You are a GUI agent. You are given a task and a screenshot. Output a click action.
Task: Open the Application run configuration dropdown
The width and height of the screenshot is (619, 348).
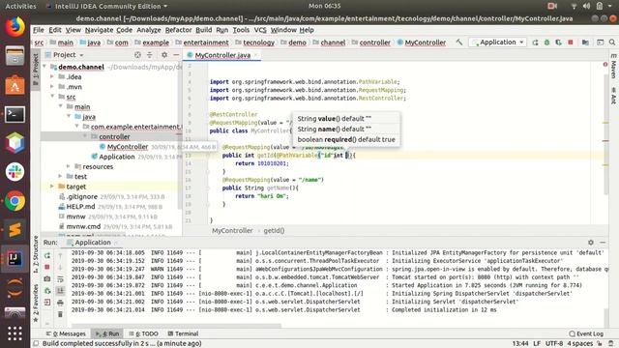click(497, 43)
